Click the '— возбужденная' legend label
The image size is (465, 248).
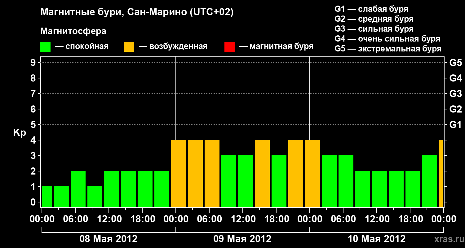coord(173,47)
